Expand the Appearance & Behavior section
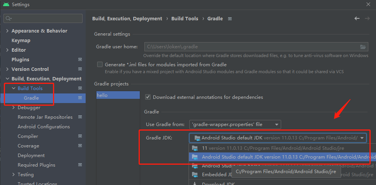376x185 pixels. (x=8, y=31)
